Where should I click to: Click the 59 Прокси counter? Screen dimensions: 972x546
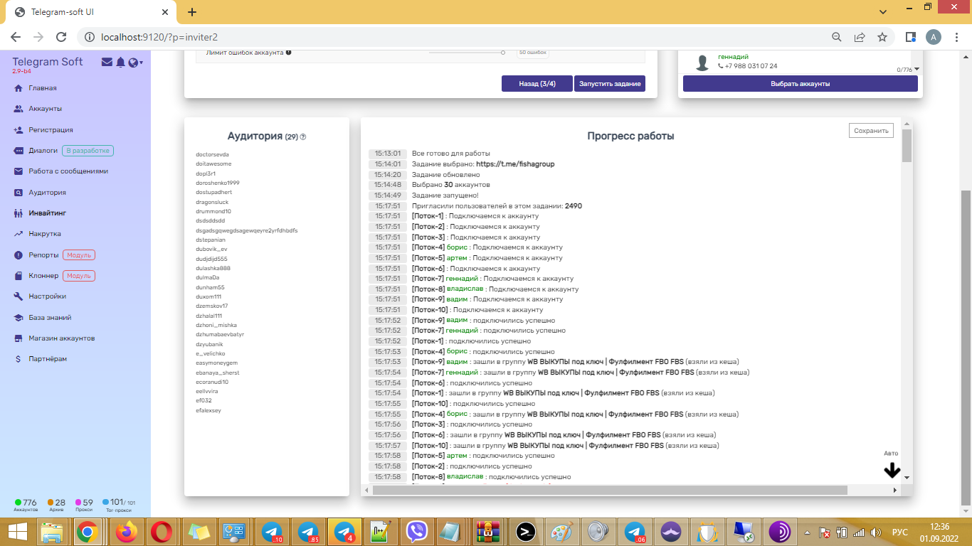point(84,505)
